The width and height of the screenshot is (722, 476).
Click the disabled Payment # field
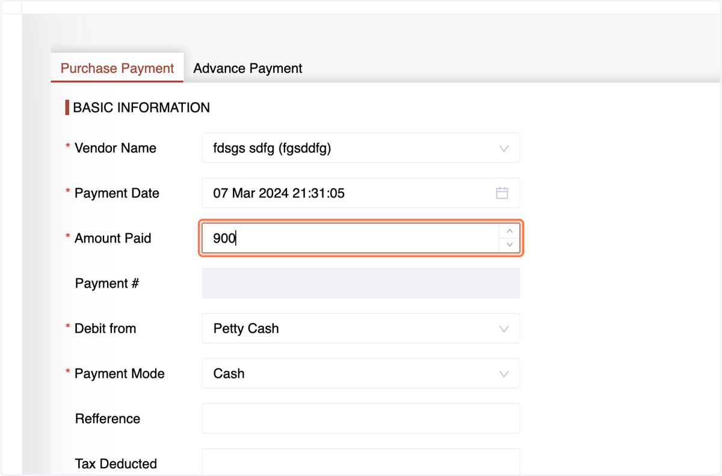point(360,283)
